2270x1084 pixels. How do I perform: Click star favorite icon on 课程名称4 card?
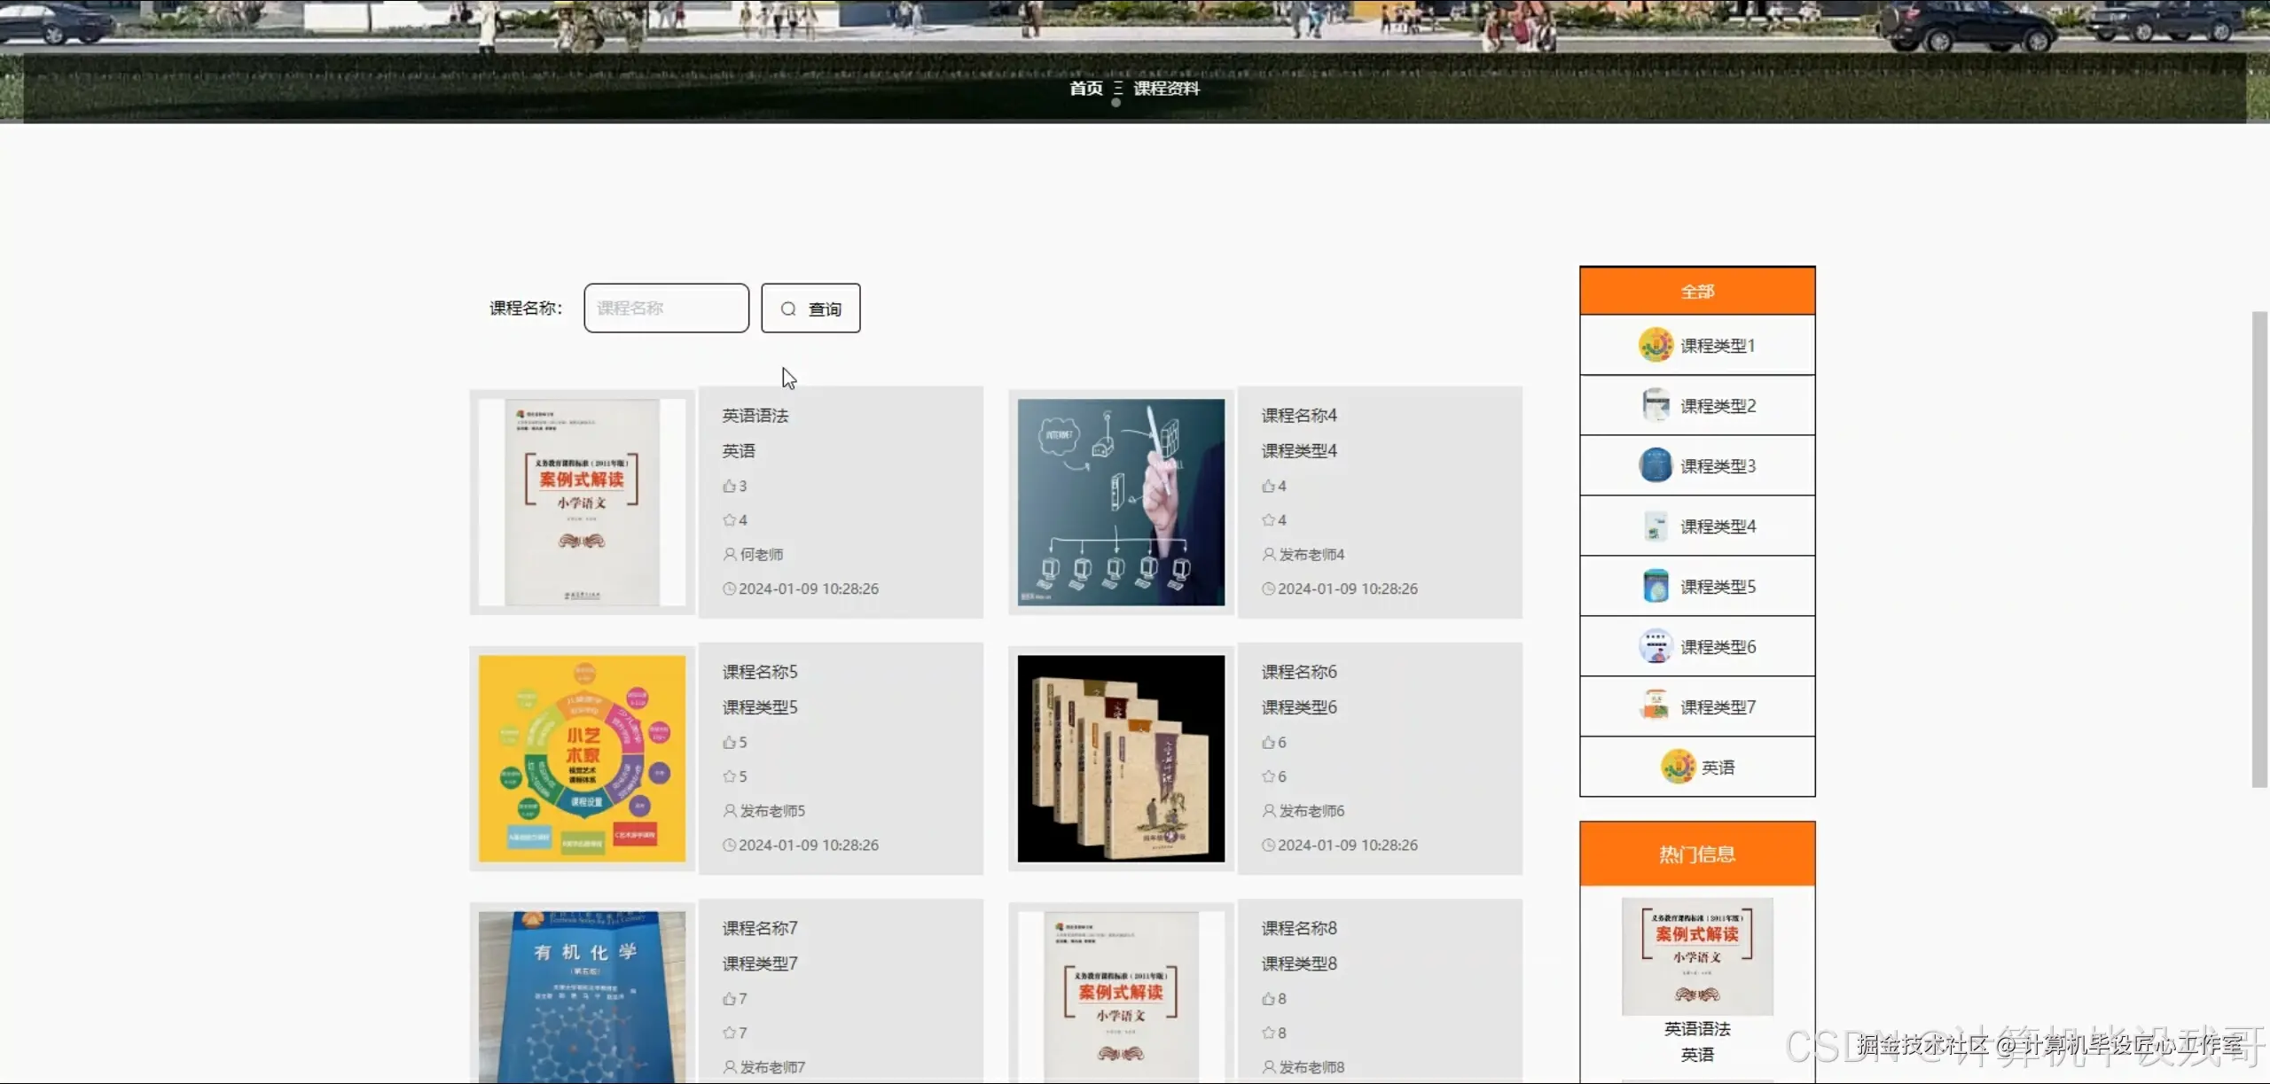[1268, 520]
